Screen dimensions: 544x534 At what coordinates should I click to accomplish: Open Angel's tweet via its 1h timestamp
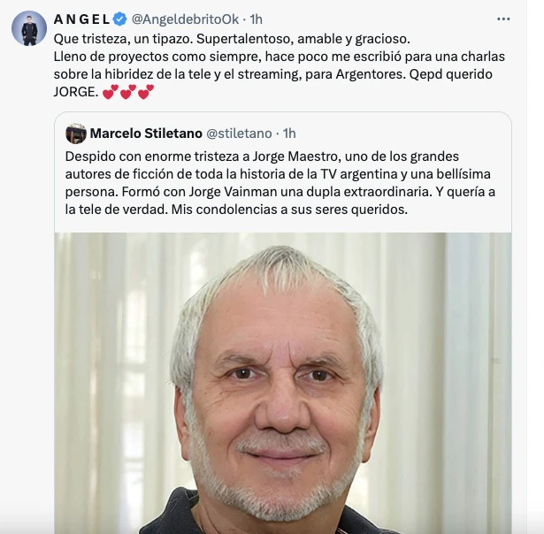point(256,19)
